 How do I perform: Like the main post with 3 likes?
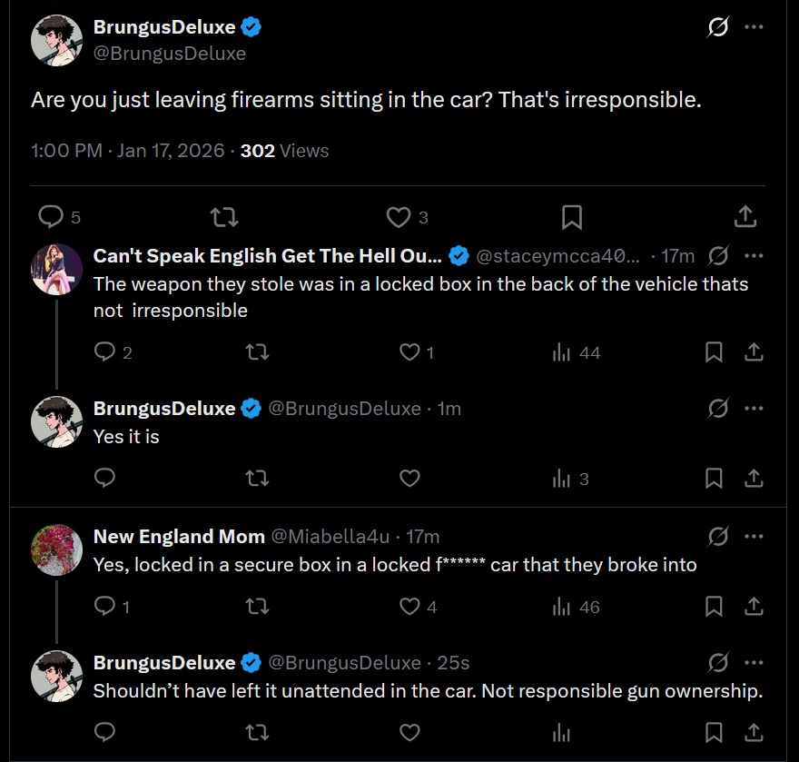point(399,217)
